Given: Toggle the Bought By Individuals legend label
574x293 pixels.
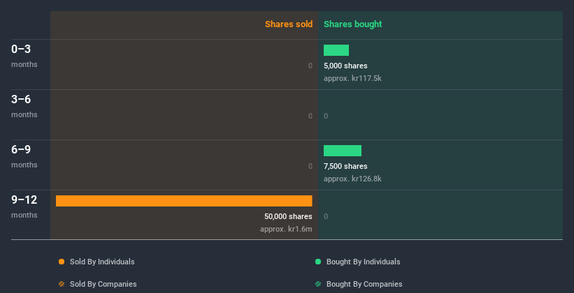Looking at the screenshot, I should [363, 262].
